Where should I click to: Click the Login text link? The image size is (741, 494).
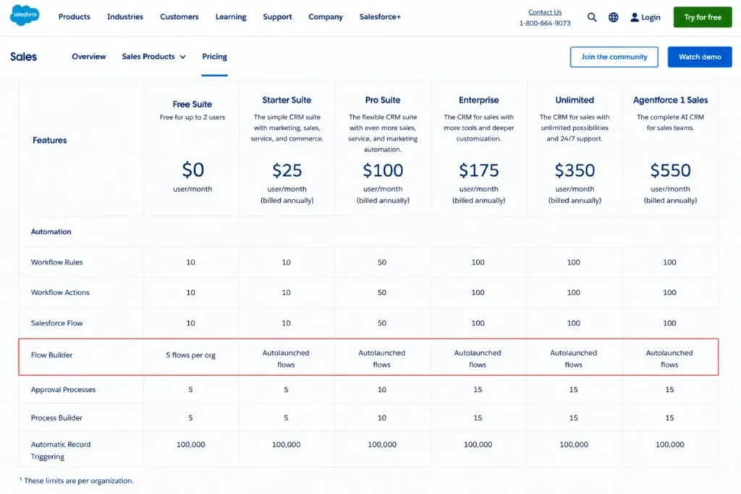651,17
